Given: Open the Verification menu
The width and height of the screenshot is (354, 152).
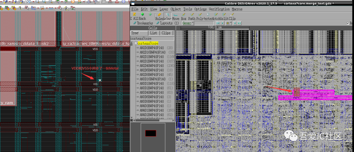Looking at the screenshot, I should point(219,9).
